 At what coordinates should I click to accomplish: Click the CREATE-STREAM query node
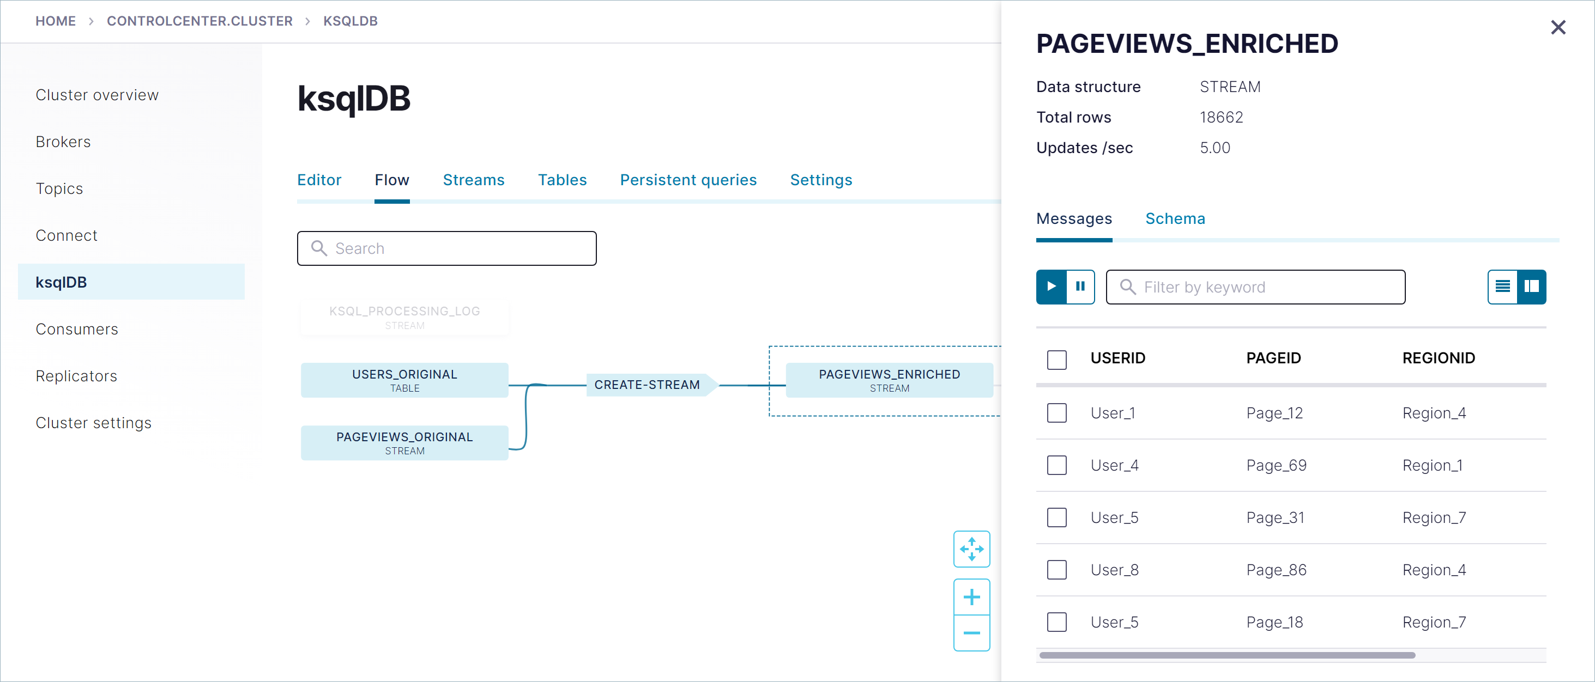[x=647, y=385]
